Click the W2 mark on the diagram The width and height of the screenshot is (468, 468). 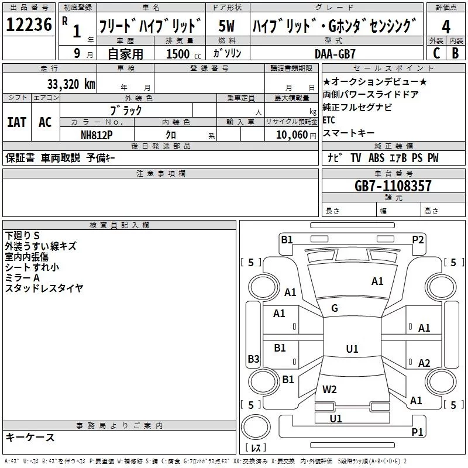(329, 389)
